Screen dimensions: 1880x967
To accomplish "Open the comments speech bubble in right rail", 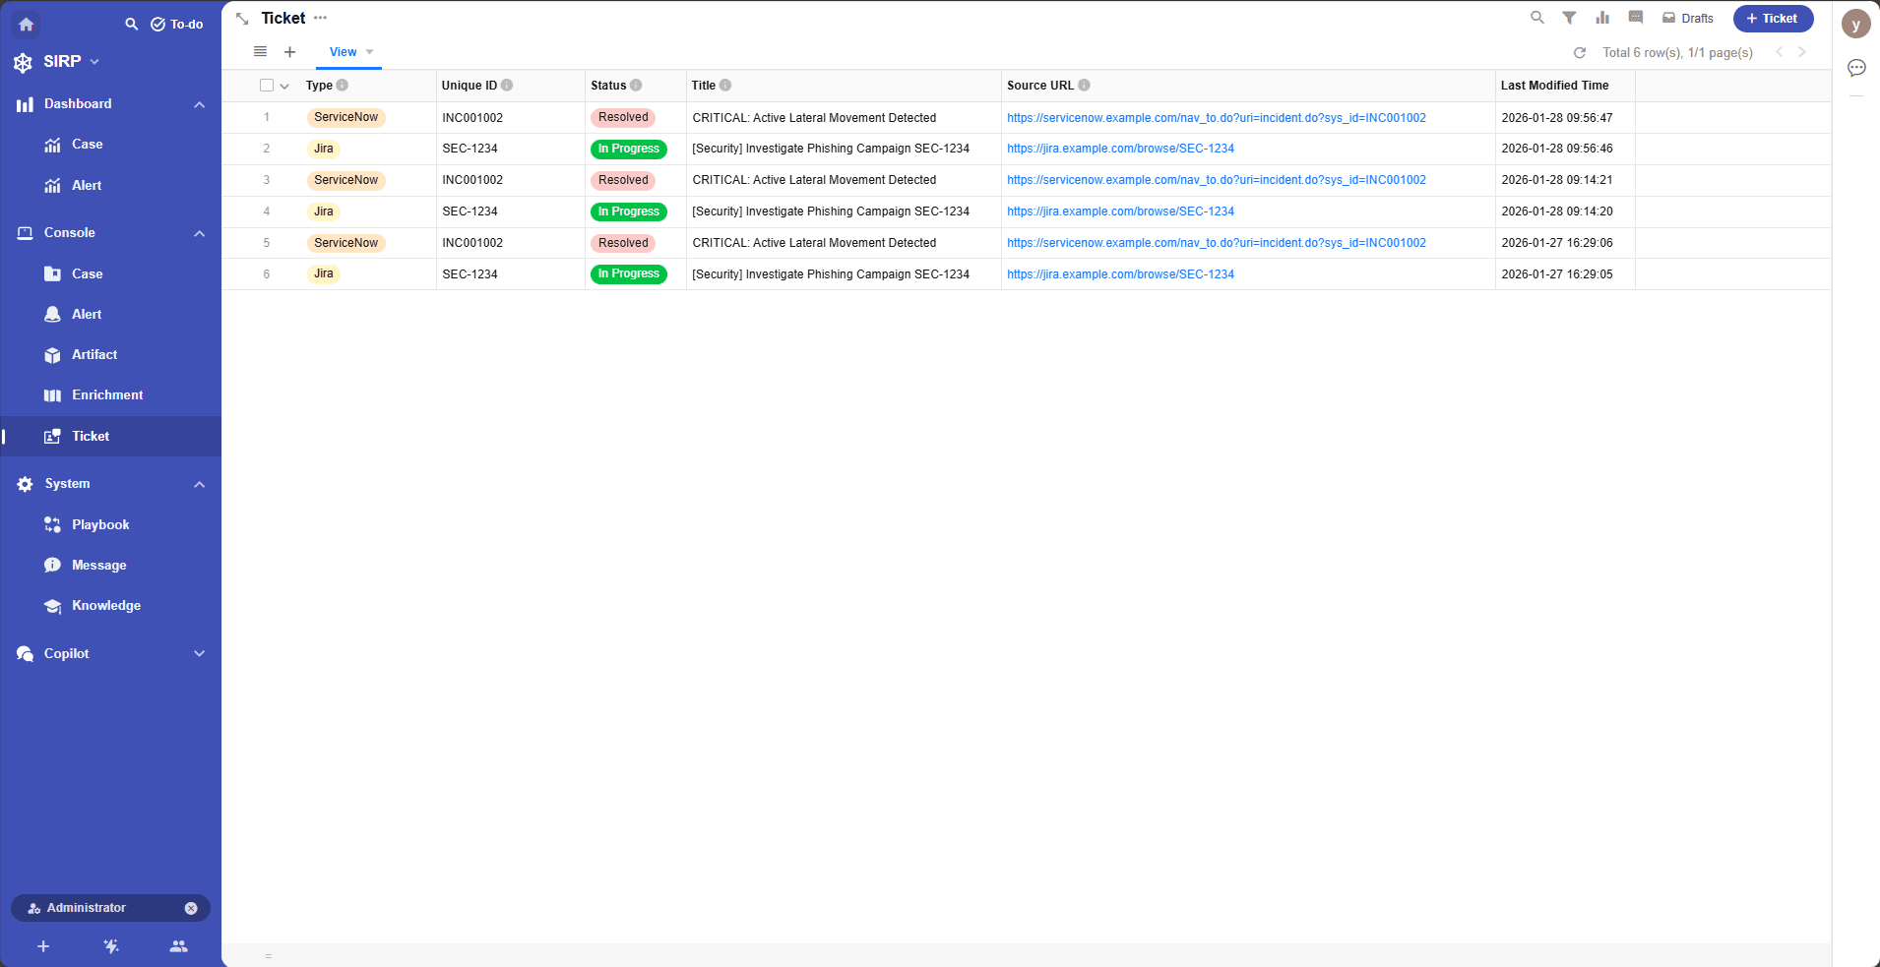I will (1856, 68).
